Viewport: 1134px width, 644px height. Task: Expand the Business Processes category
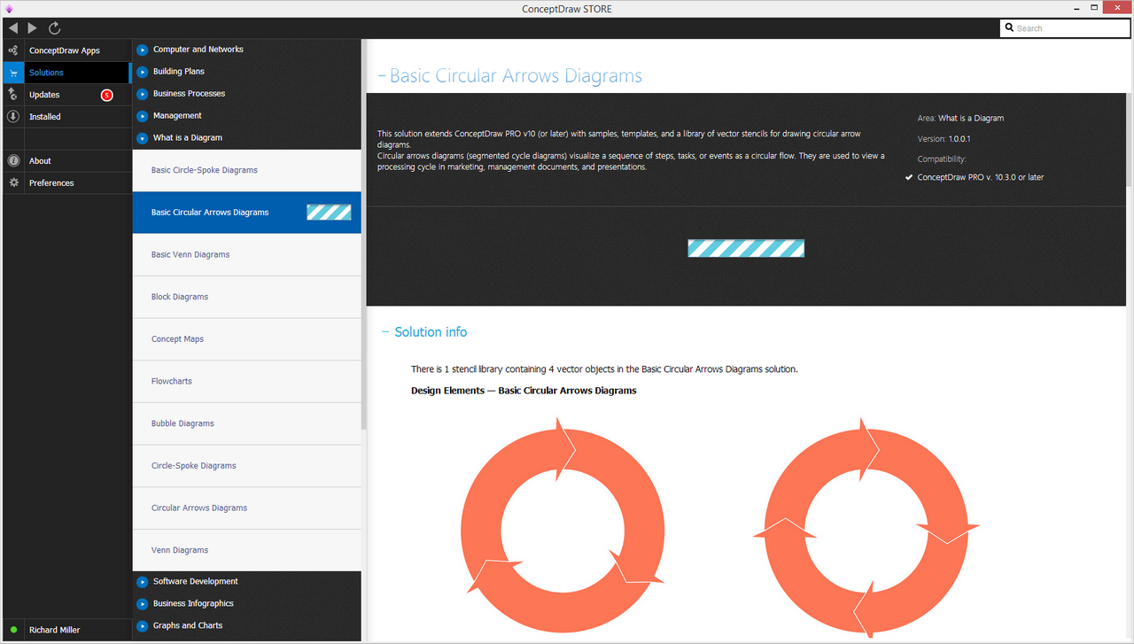pyautogui.click(x=142, y=94)
